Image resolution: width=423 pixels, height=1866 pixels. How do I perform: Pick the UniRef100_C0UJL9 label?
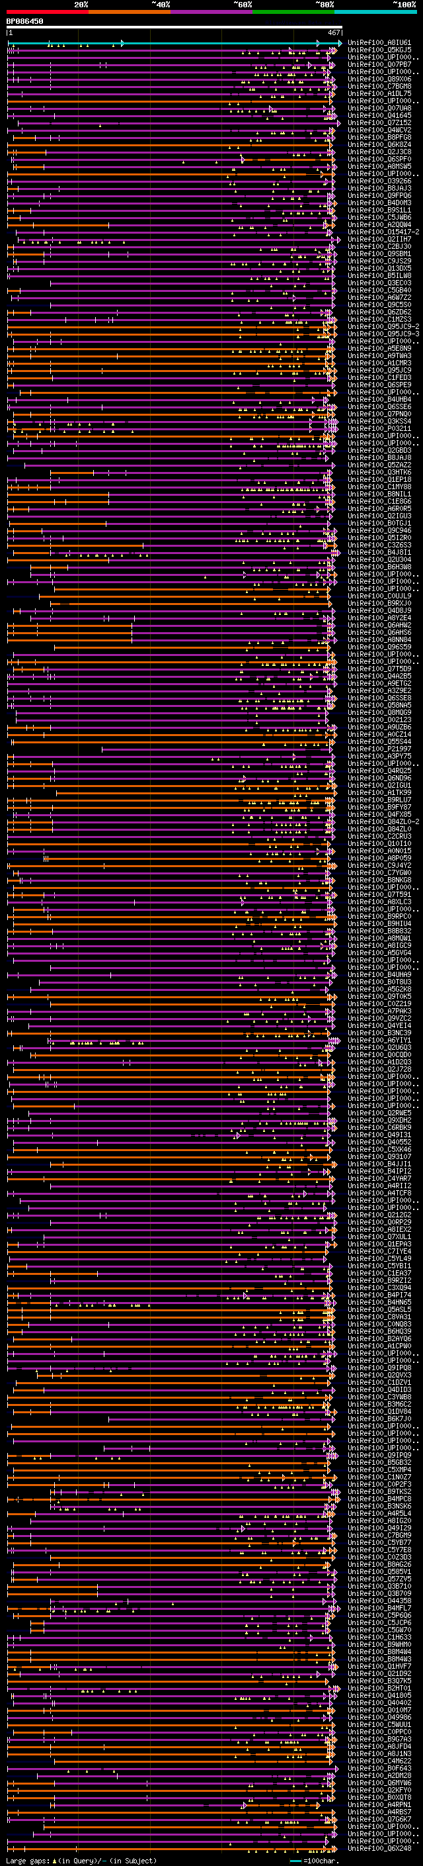[x=379, y=596]
